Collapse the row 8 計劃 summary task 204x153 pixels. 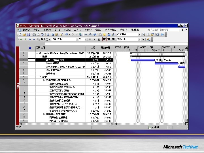[x=41, y=77]
